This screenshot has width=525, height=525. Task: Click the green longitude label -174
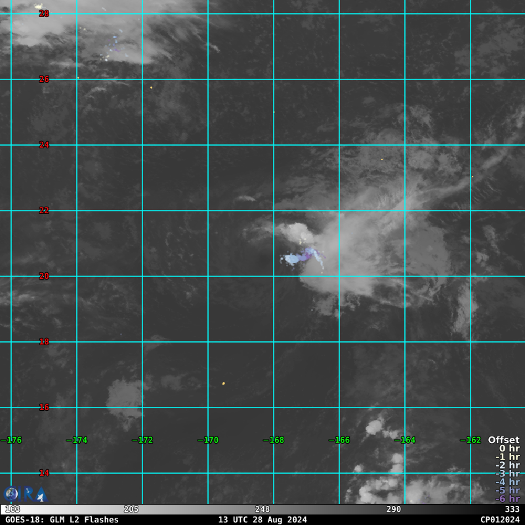pos(77,440)
